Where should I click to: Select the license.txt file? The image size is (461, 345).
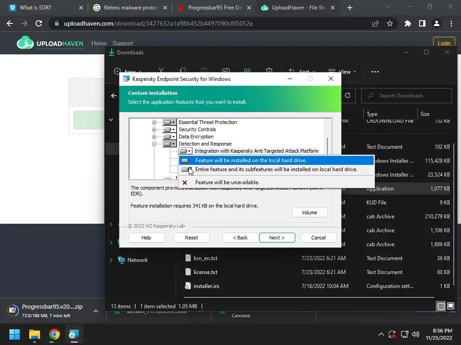pyautogui.click(x=205, y=272)
